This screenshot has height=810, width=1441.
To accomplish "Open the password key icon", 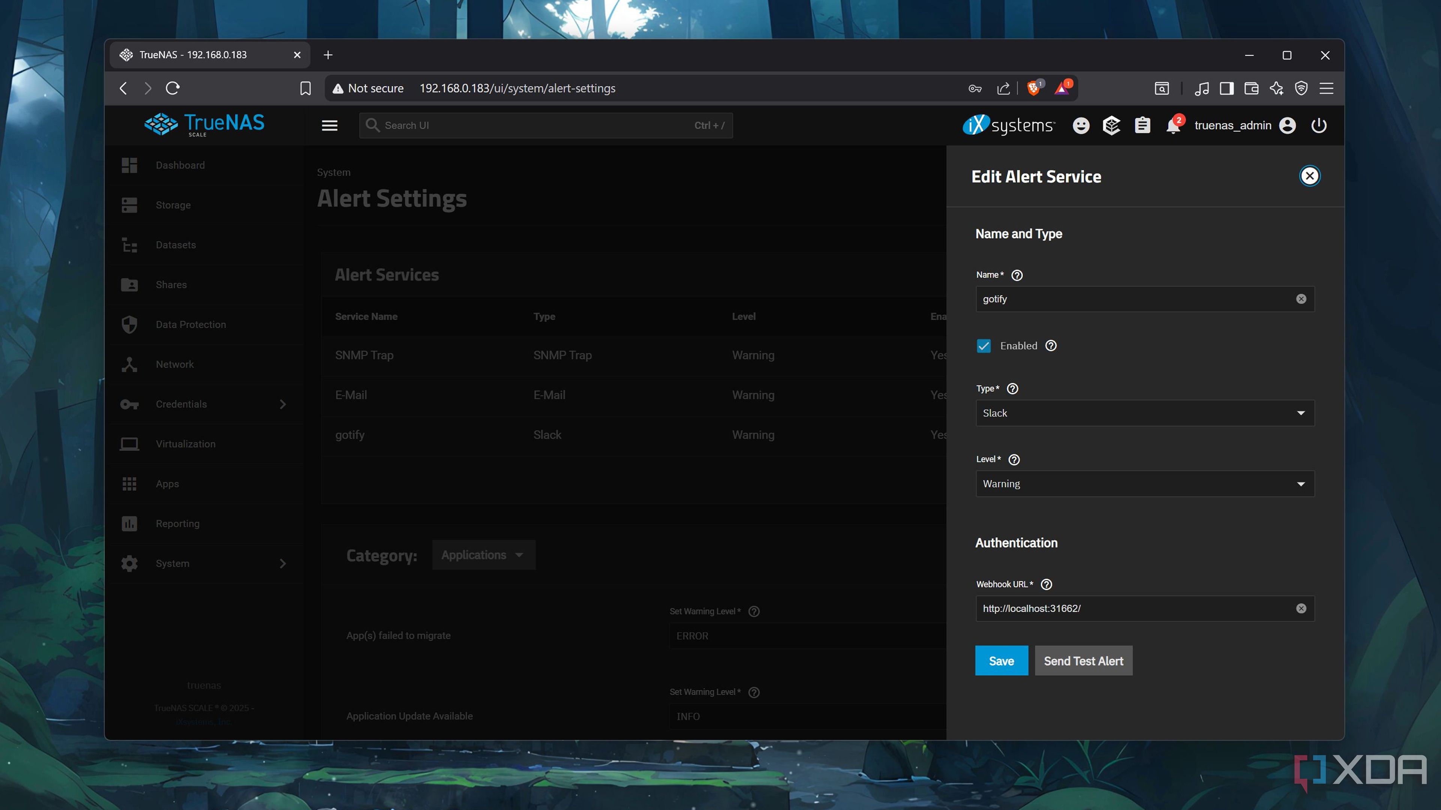I will tap(975, 88).
